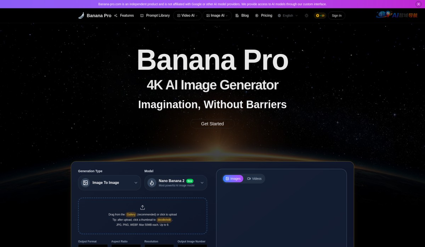Click the credits +10 badge
This screenshot has height=247, width=425.
pyautogui.click(x=320, y=15)
